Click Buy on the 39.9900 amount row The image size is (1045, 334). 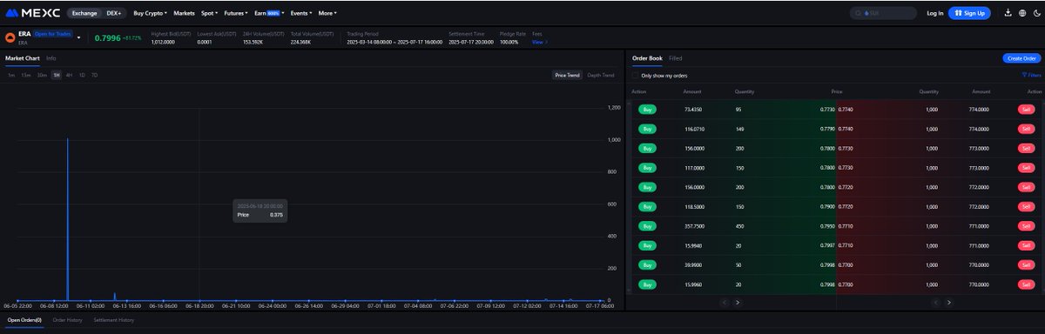coord(647,265)
